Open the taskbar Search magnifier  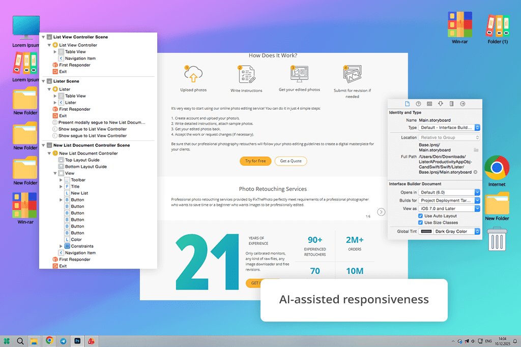point(20,341)
